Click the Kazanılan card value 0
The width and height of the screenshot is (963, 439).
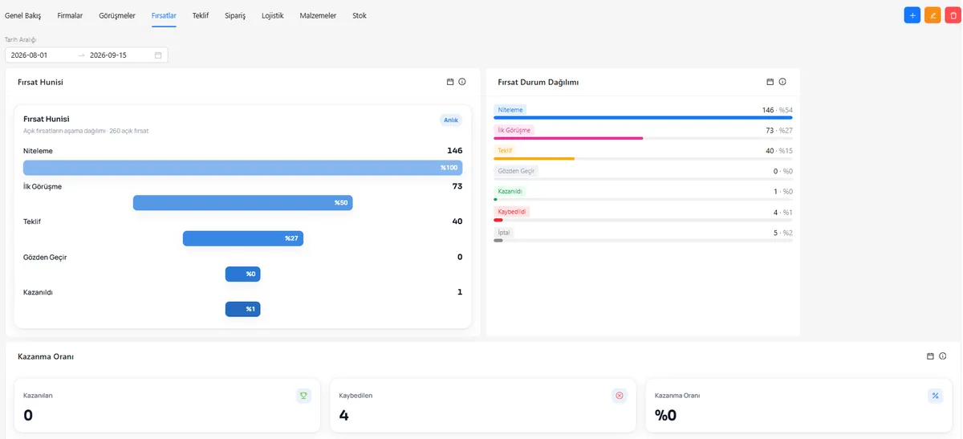[28, 415]
